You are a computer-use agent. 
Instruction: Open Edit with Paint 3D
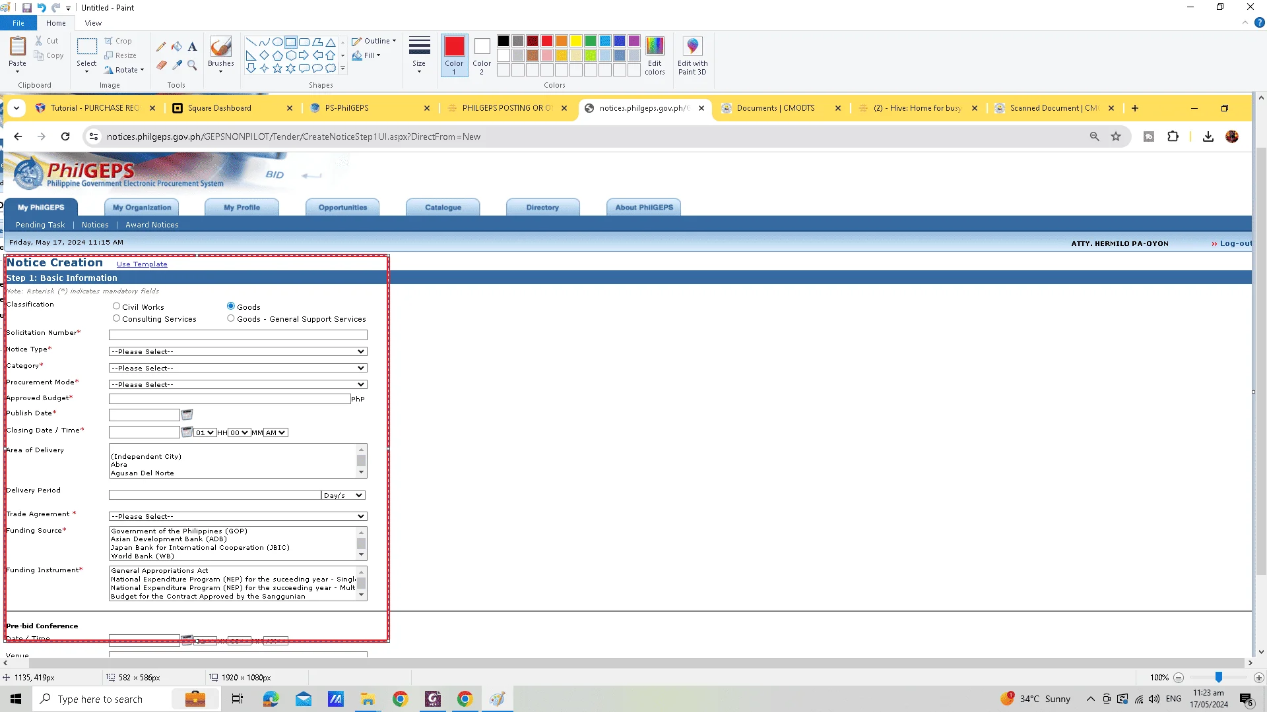coord(692,55)
